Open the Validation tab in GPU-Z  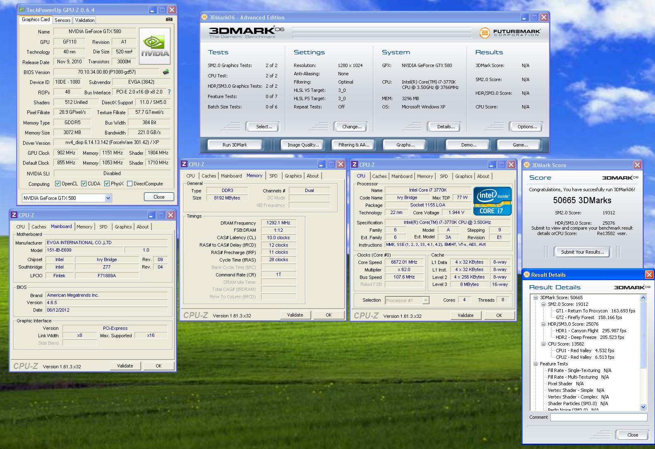[x=85, y=20]
